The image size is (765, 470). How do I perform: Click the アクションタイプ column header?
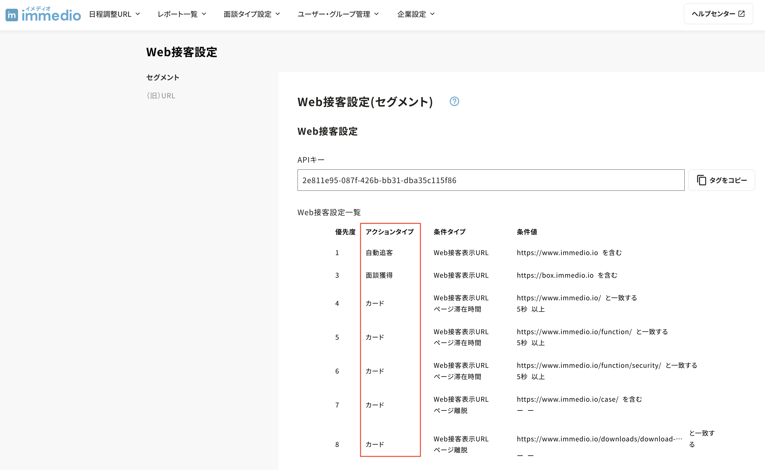pyautogui.click(x=389, y=232)
